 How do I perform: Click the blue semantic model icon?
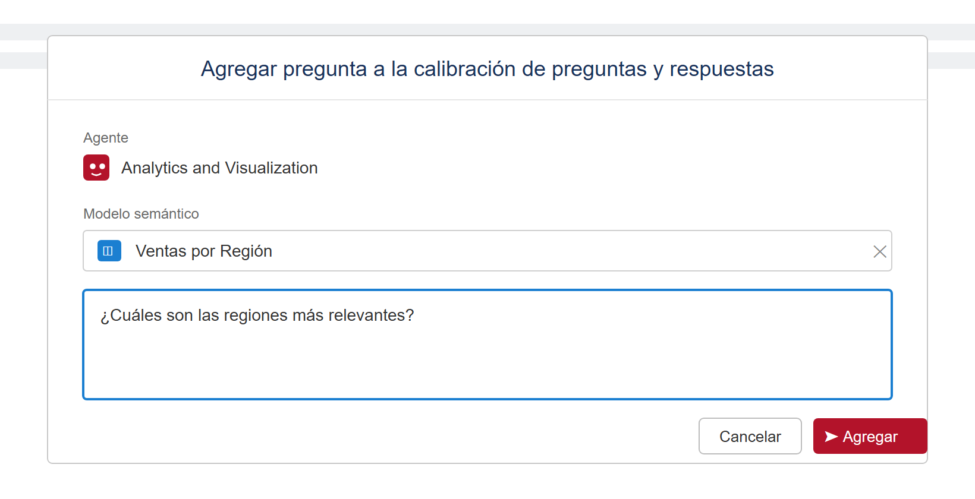click(109, 251)
